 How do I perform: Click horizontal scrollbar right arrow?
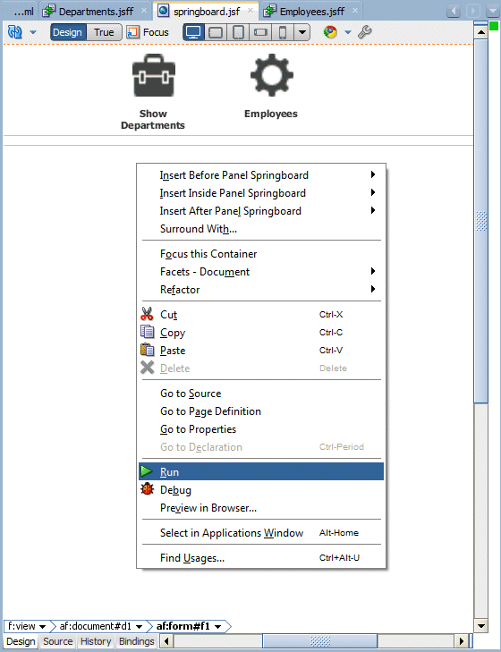coord(462,640)
